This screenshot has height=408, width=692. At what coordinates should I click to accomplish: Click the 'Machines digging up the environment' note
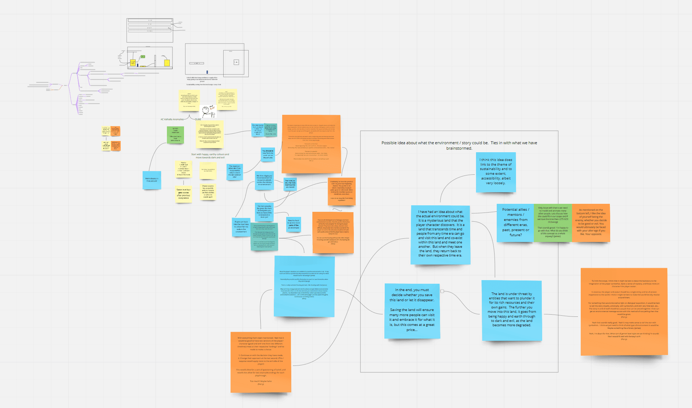(x=264, y=181)
